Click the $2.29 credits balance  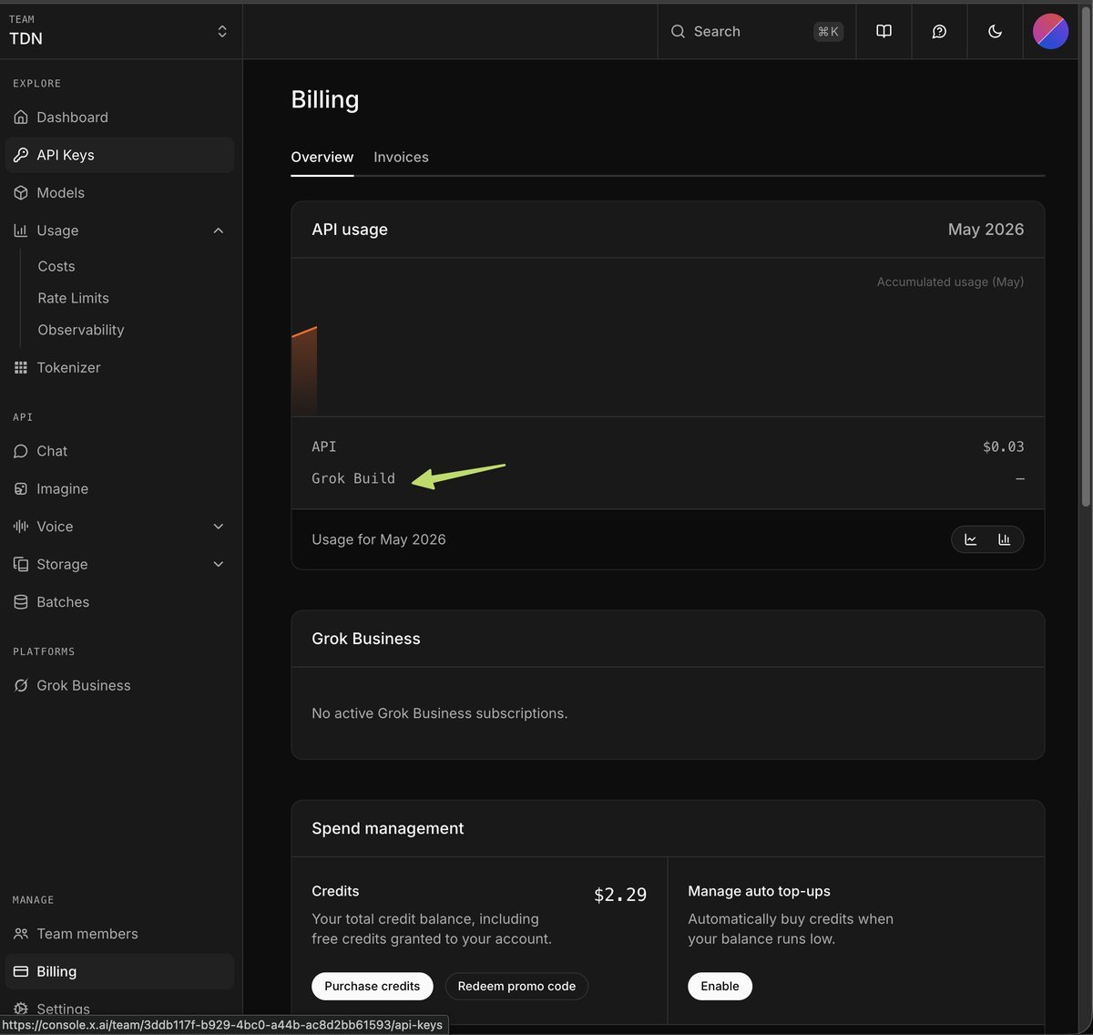click(620, 895)
